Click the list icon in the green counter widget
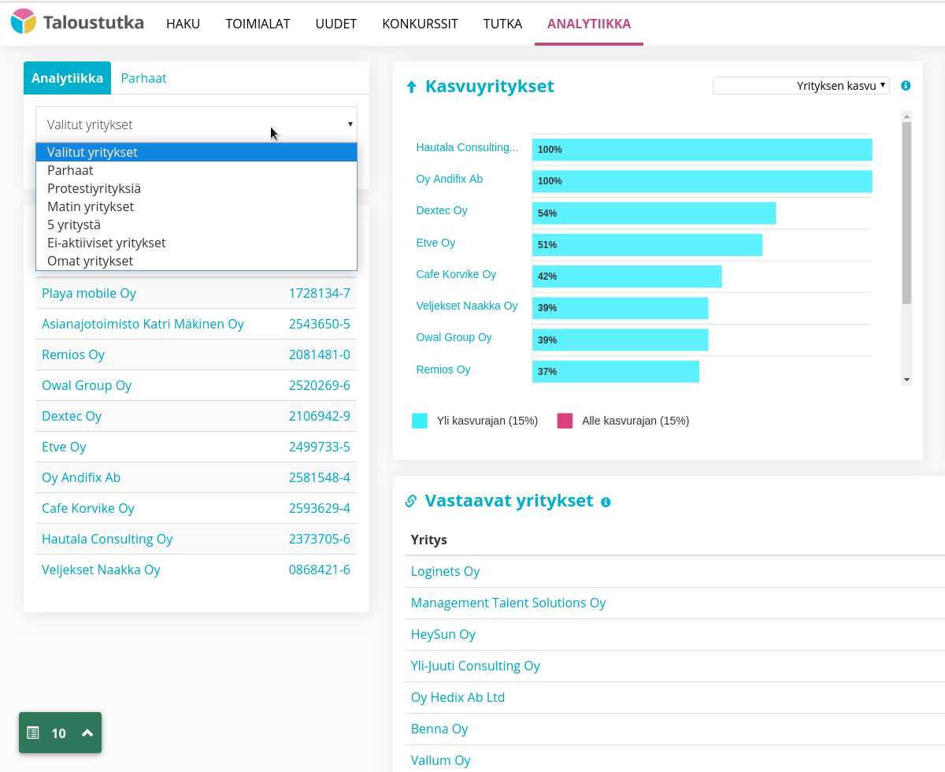This screenshot has width=945, height=772. pos(33,733)
